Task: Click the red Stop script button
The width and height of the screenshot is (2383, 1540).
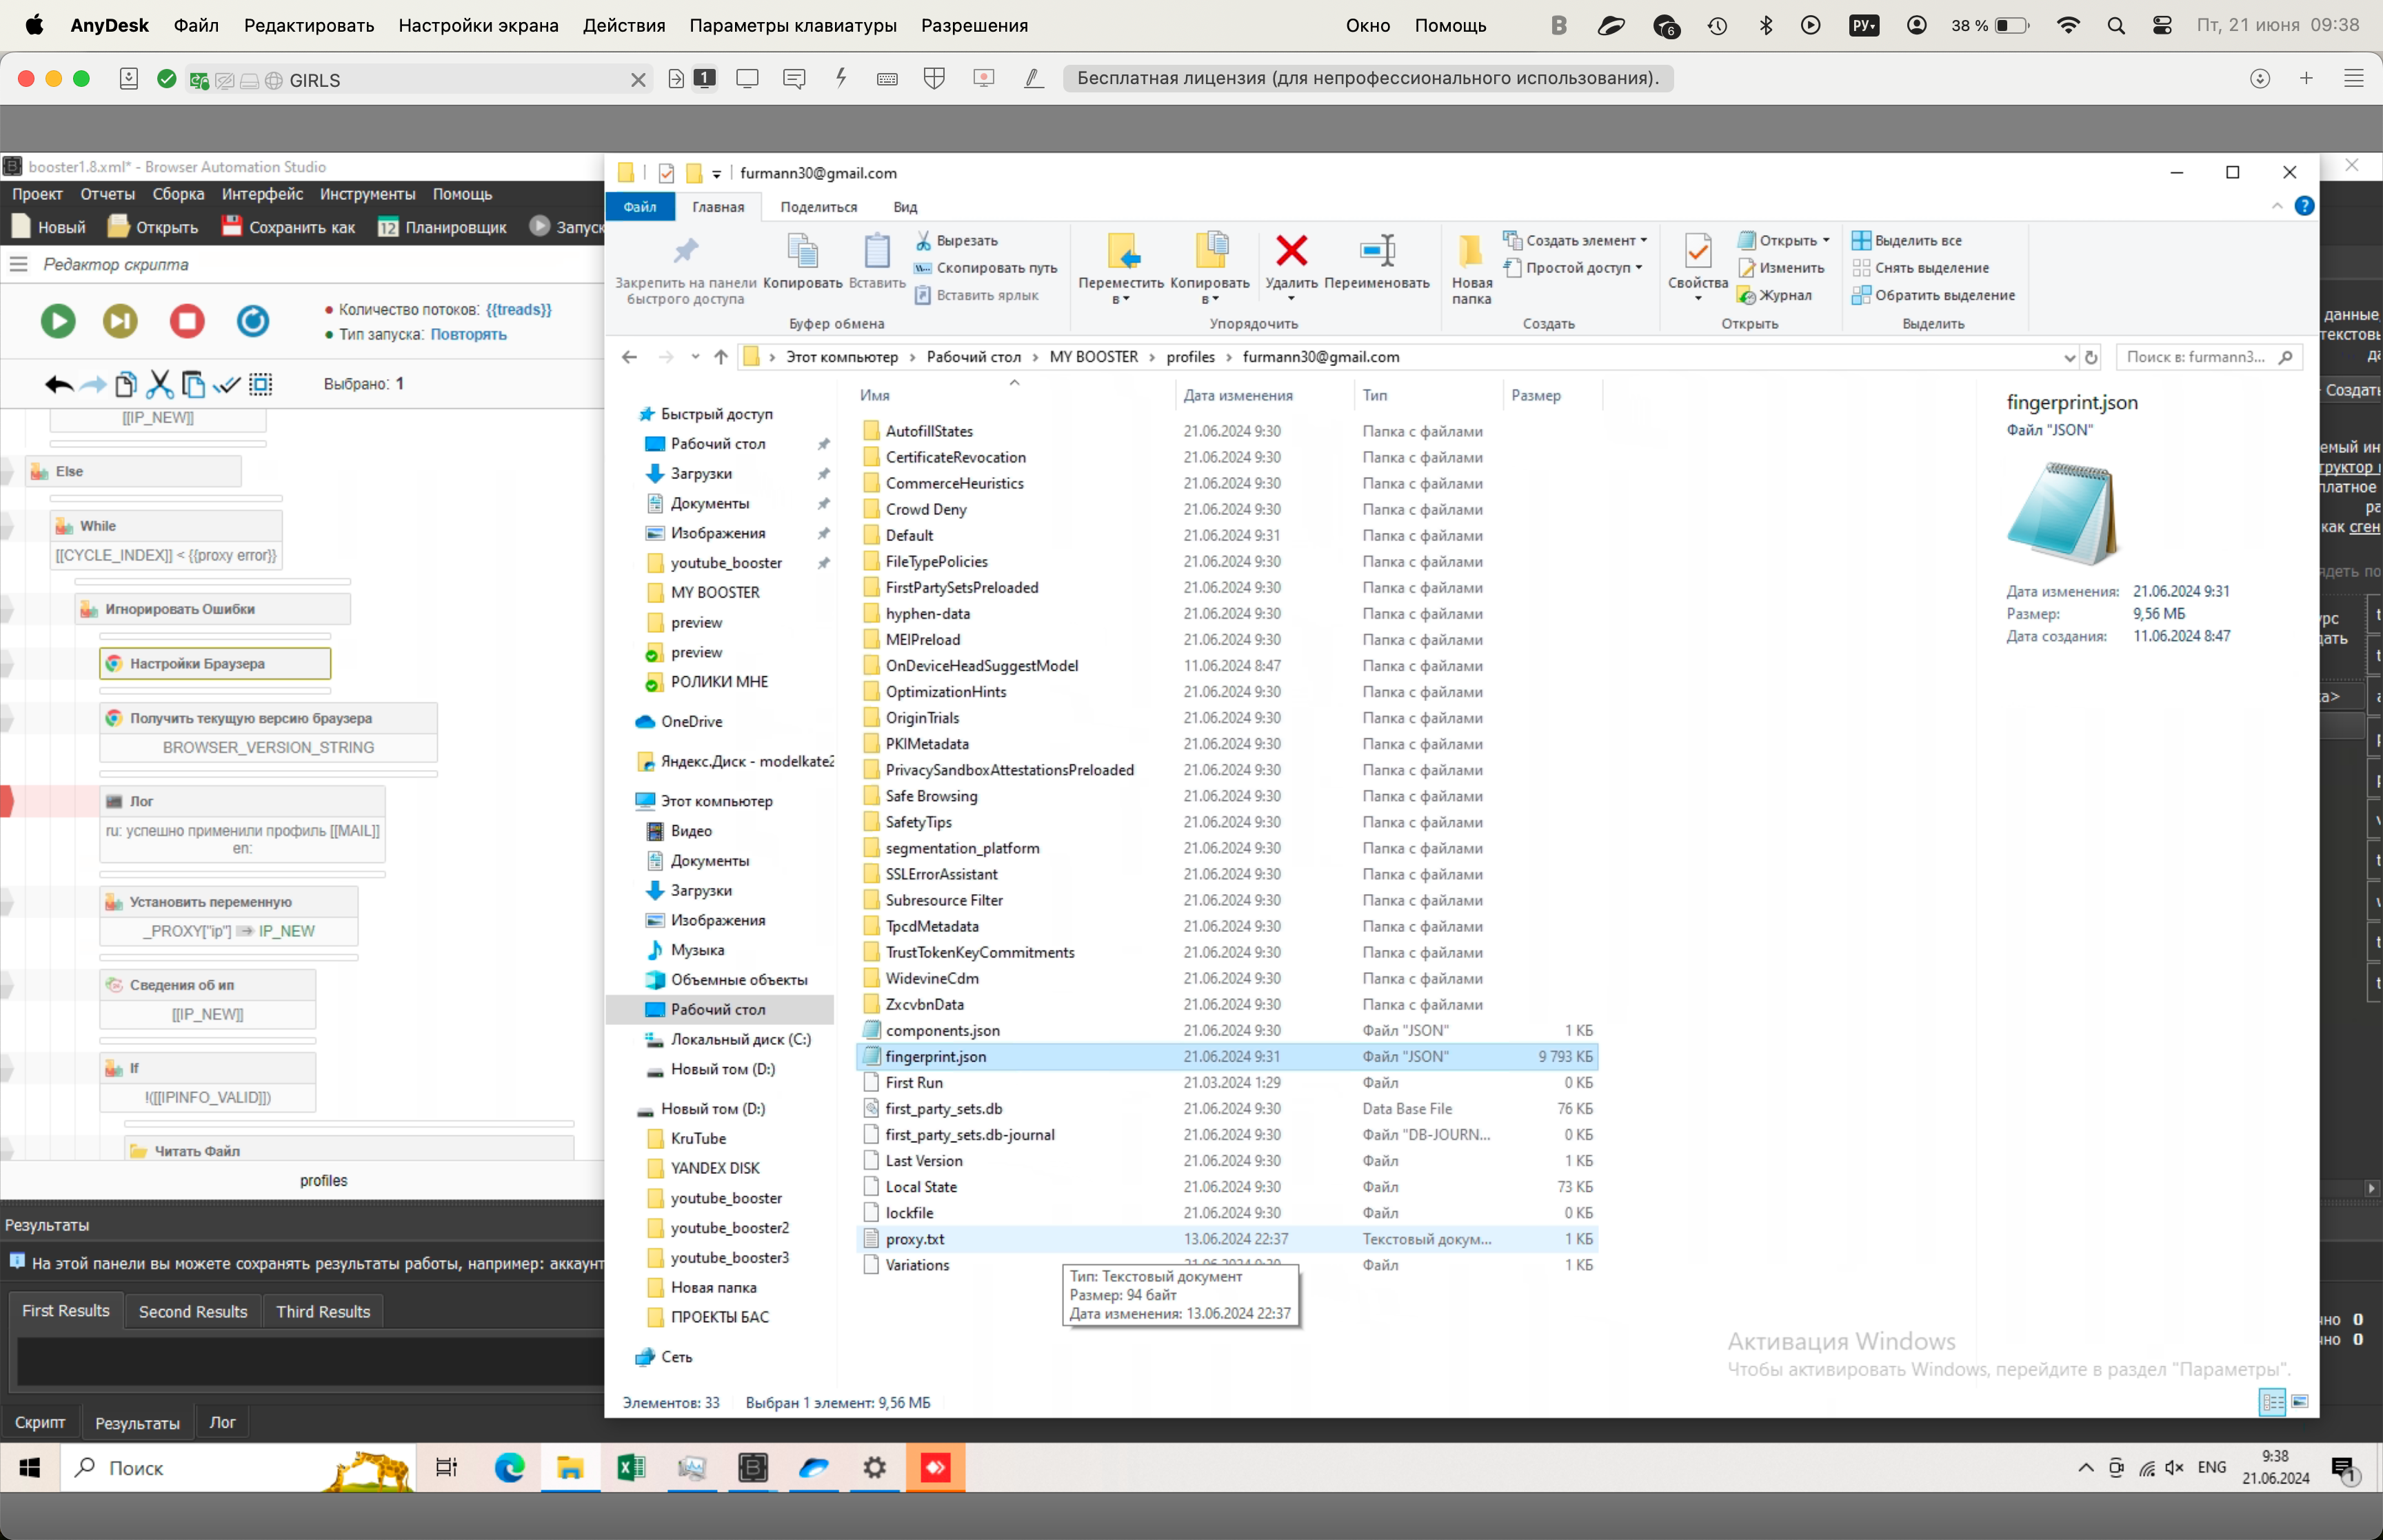Action: point(187,321)
